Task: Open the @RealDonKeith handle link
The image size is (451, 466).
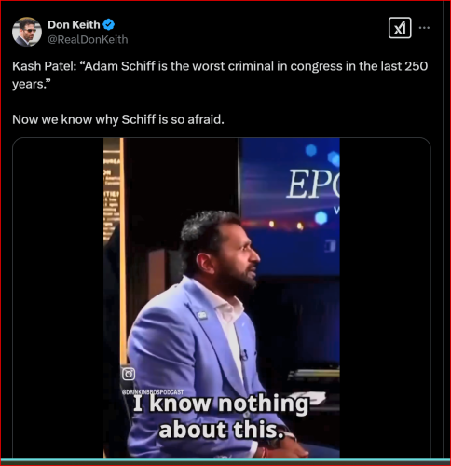Action: coord(88,39)
